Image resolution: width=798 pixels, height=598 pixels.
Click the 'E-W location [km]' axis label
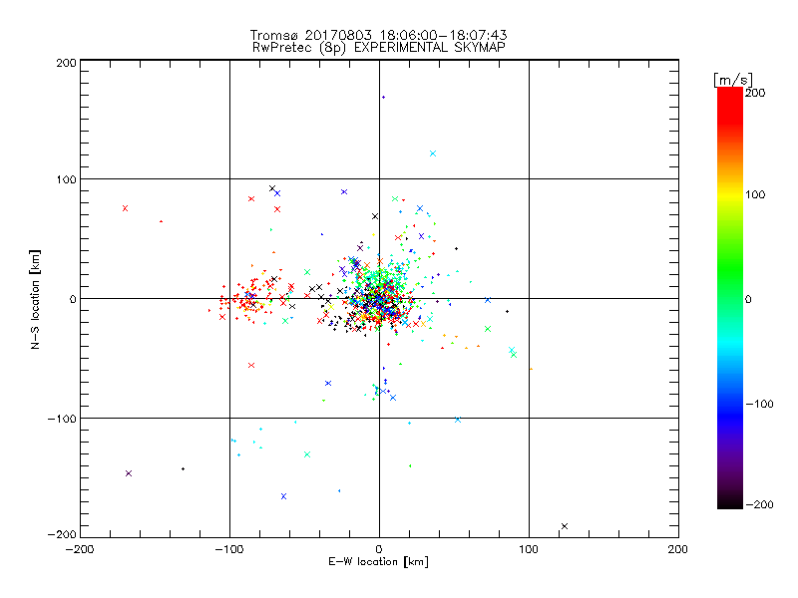[378, 561]
